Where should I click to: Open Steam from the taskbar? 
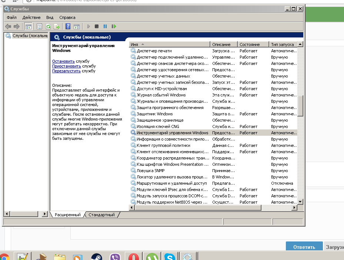pyautogui.click(x=97, y=257)
